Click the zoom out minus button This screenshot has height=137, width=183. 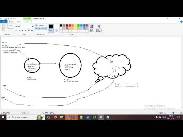point(165,113)
